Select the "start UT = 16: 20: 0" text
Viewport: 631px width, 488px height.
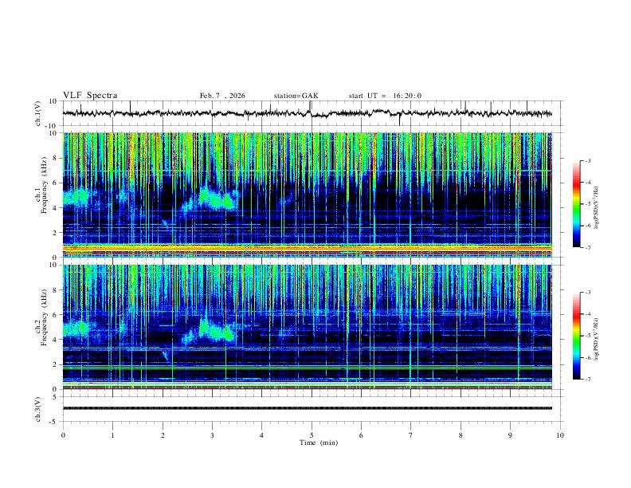coord(385,96)
